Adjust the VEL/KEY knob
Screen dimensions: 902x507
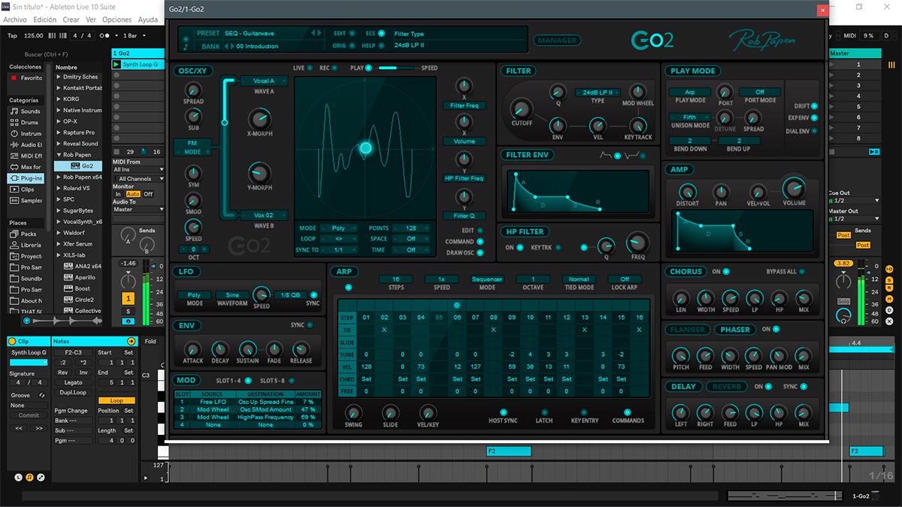tap(428, 412)
